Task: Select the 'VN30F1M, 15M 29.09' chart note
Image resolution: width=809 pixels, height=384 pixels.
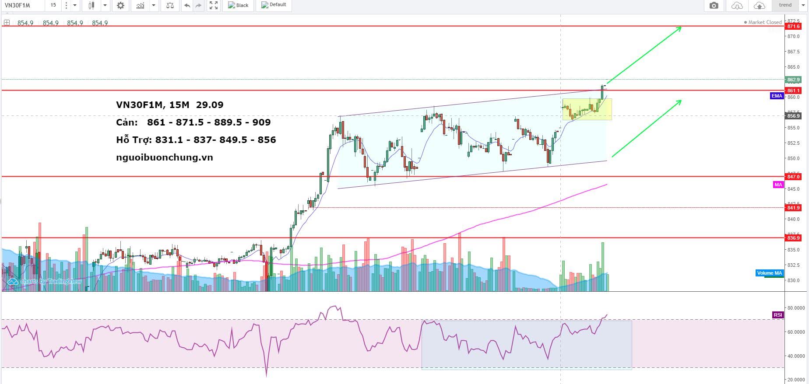Action: coord(170,105)
